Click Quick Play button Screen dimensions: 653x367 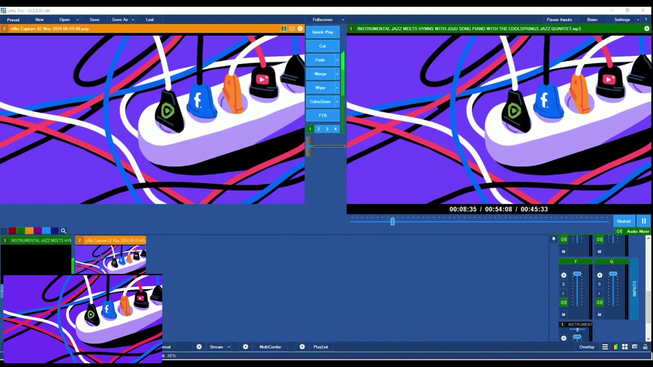pos(322,32)
